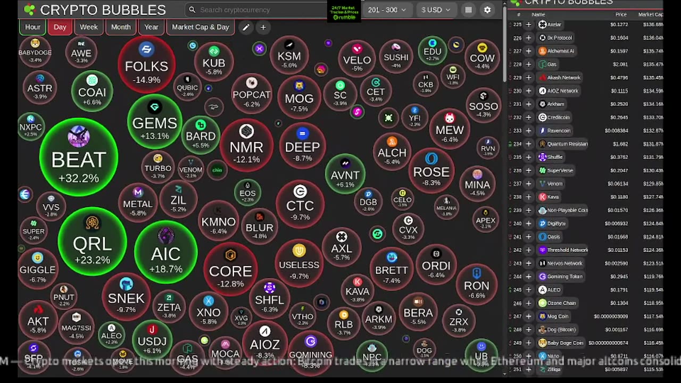Select the AVNT bubble
The height and width of the screenshot is (383, 681).
click(x=345, y=174)
